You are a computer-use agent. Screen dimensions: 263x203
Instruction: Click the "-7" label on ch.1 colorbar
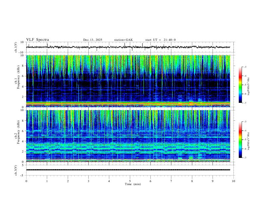pyautogui.click(x=245, y=103)
